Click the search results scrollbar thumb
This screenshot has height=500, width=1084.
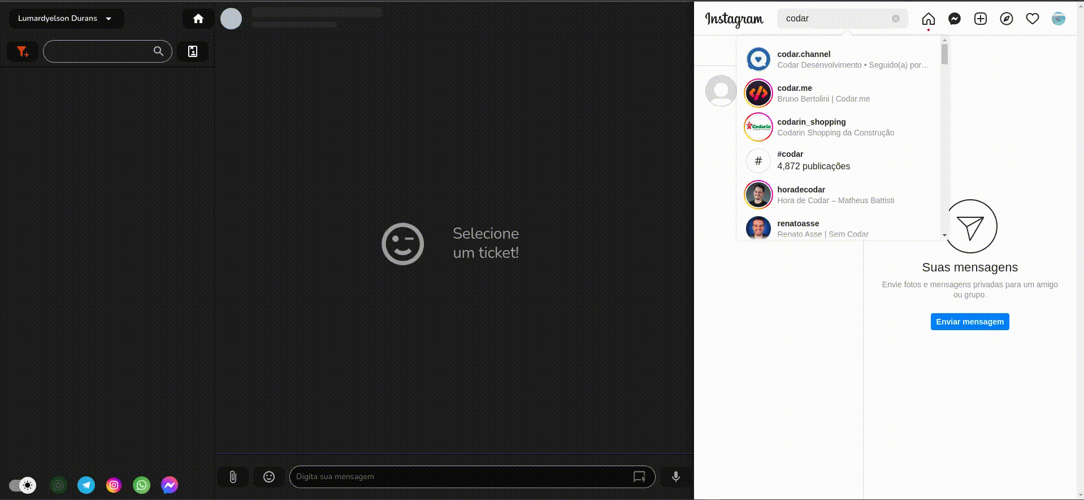click(944, 54)
